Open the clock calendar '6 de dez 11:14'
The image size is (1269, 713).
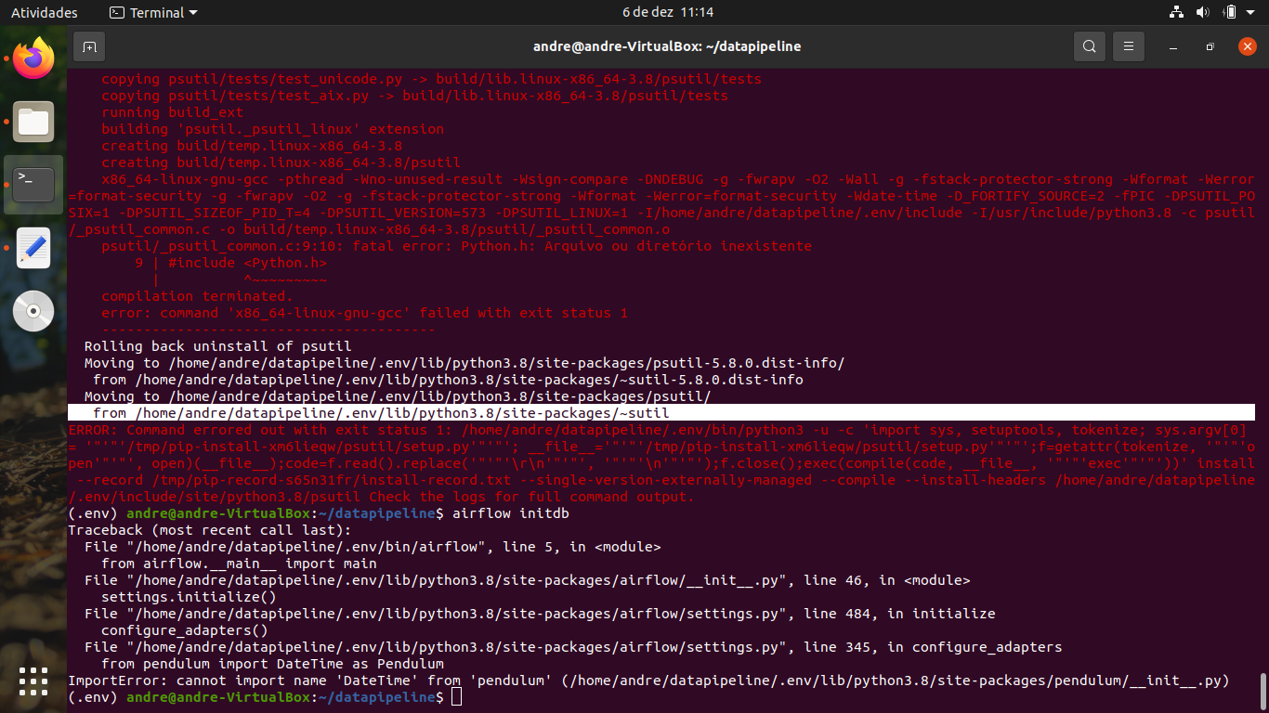pyautogui.click(x=668, y=13)
